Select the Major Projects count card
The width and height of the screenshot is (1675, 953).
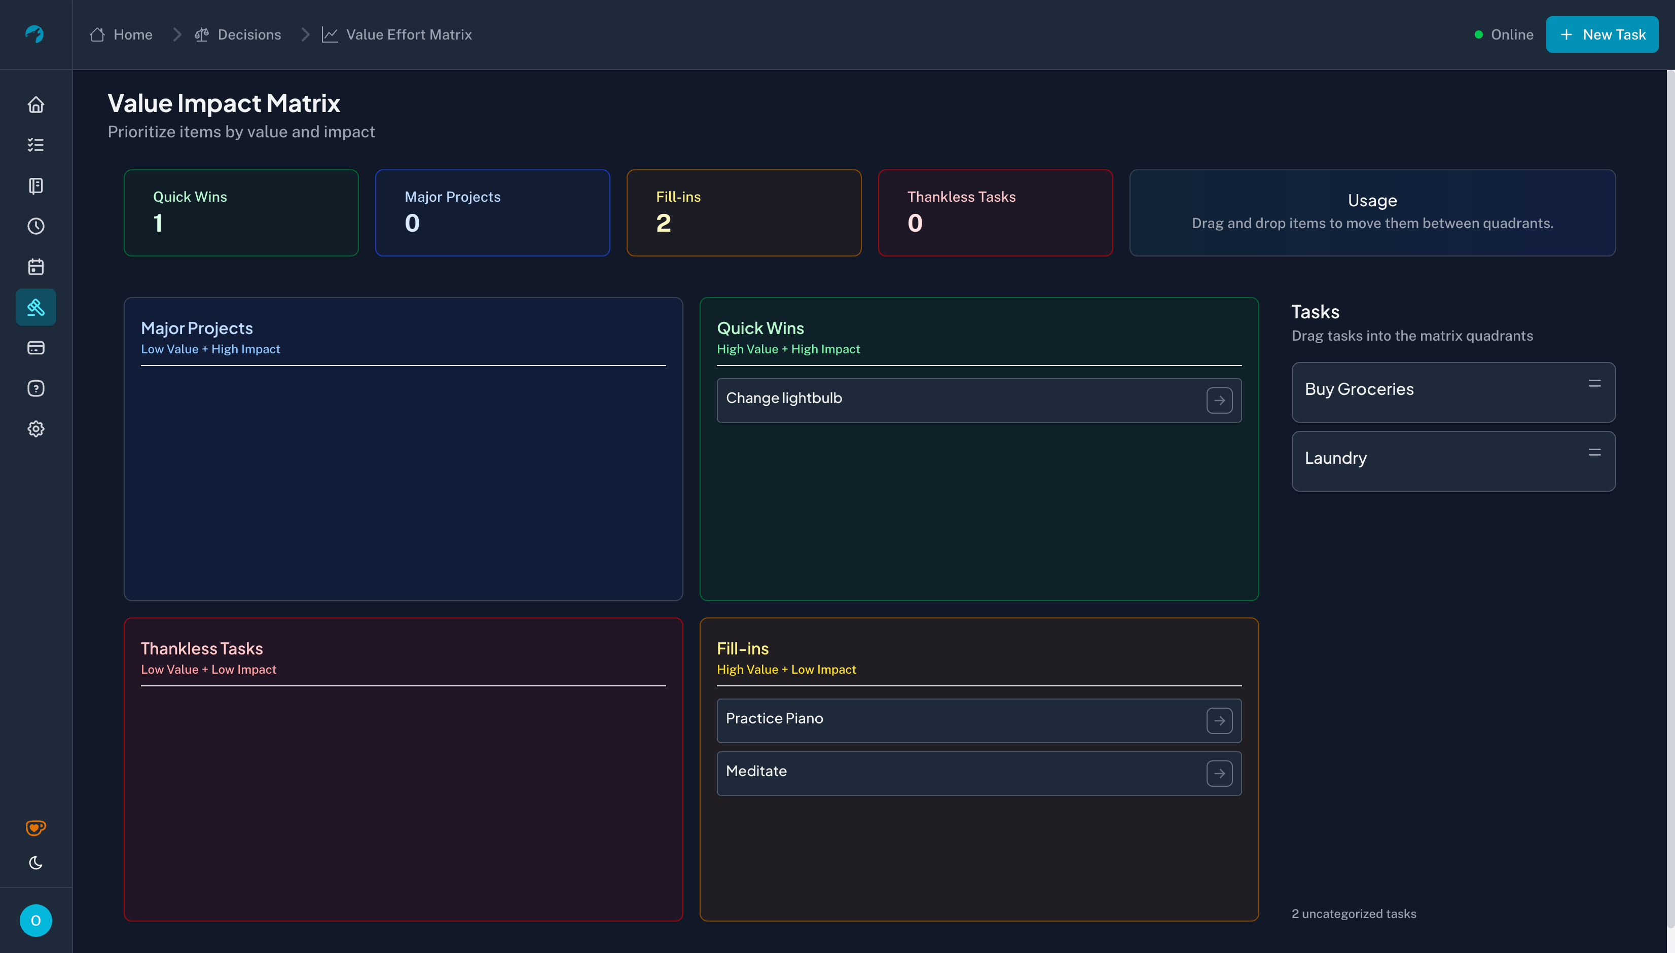(x=492, y=213)
